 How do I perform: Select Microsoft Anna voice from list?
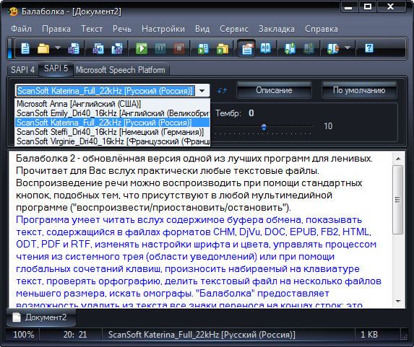click(x=113, y=104)
